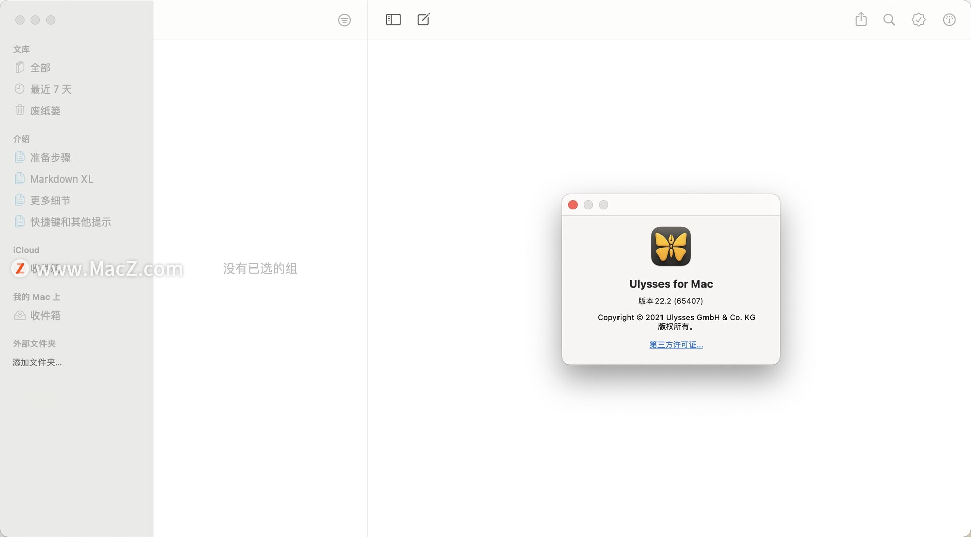Image resolution: width=971 pixels, height=537 pixels.
Task: Click the 外部文件夹 section header
Action: click(34, 343)
